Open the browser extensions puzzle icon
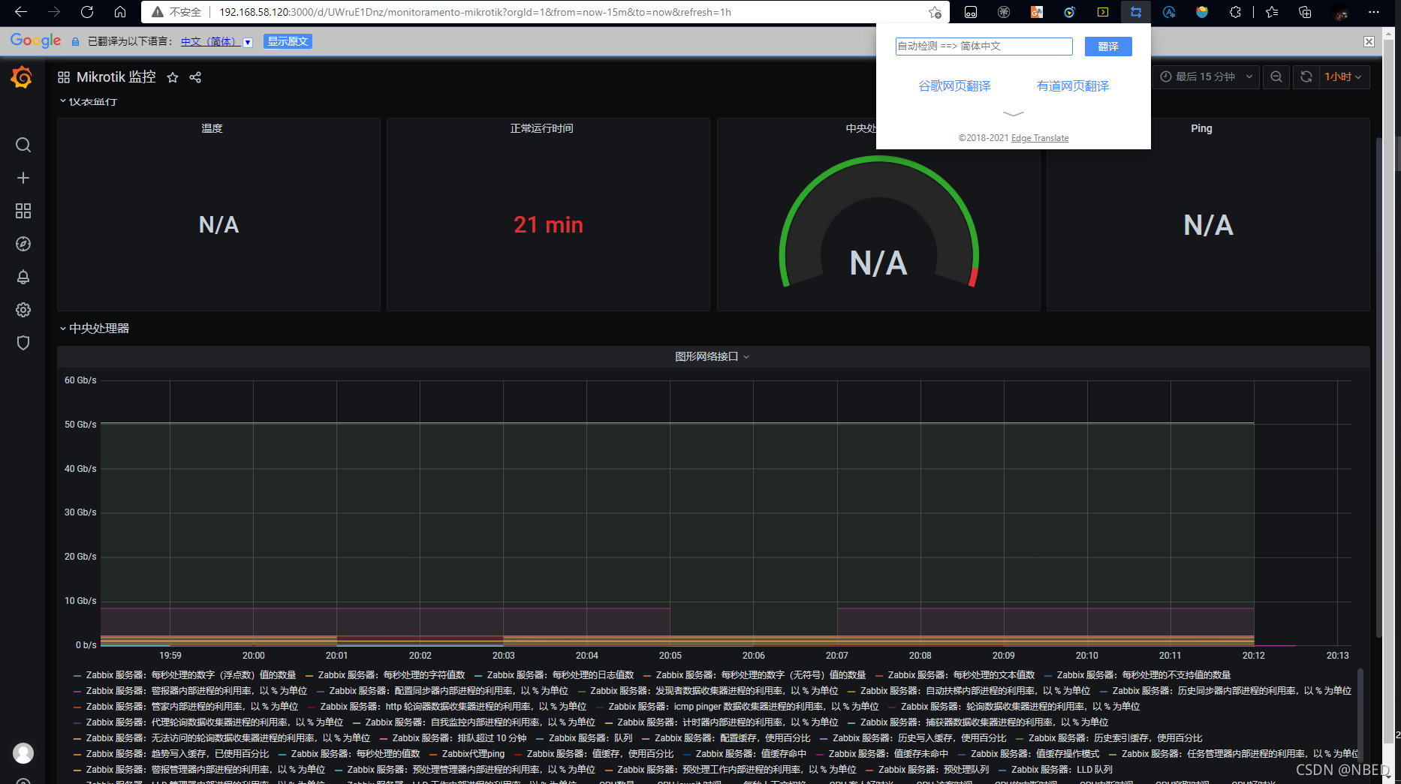The width and height of the screenshot is (1401, 784). (x=1235, y=12)
